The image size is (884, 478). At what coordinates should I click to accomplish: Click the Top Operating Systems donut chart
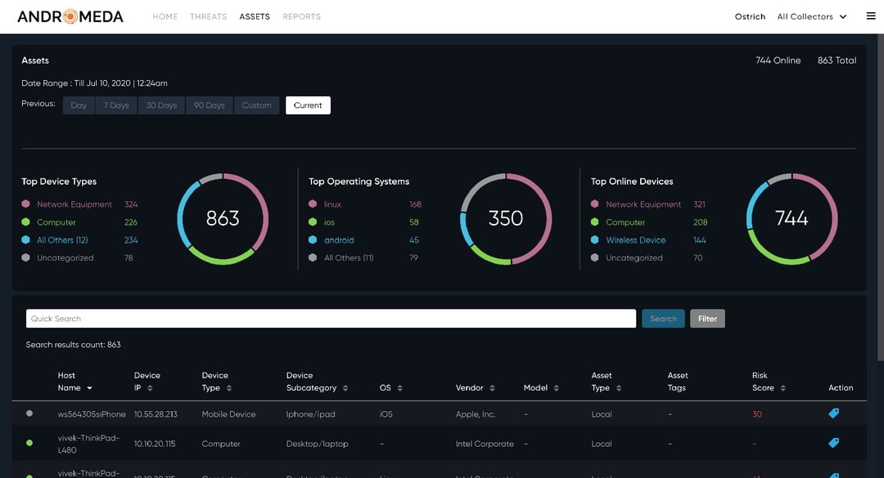tap(506, 218)
